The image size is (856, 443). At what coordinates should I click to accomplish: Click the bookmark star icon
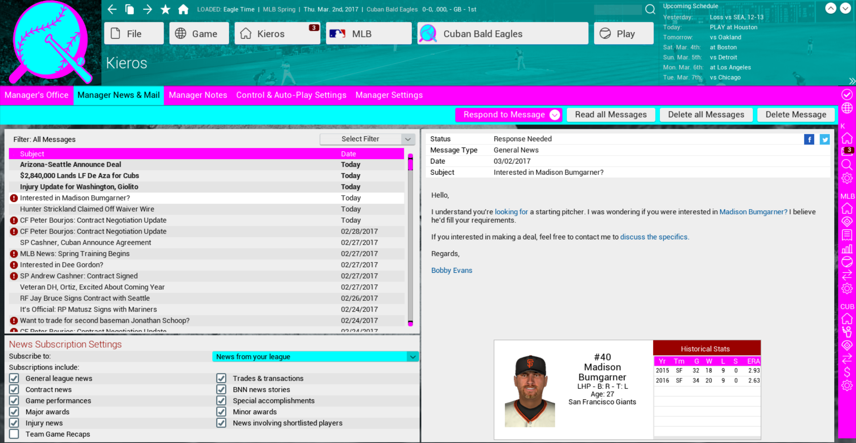coord(165,9)
